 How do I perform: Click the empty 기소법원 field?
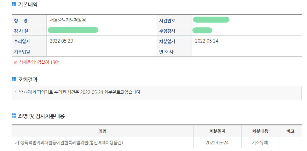click(x=101, y=51)
